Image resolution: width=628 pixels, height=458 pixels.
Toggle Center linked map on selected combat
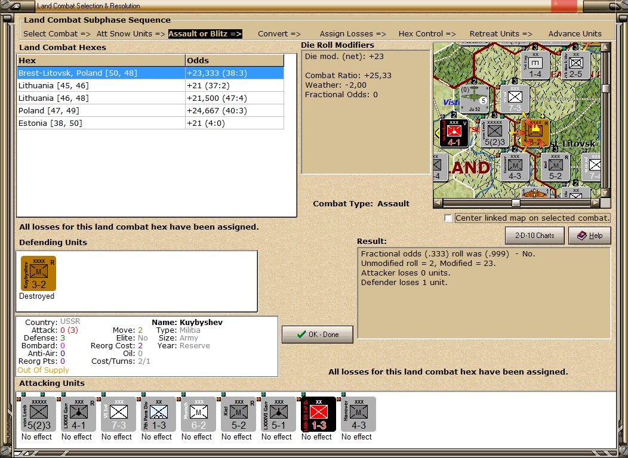(x=448, y=218)
